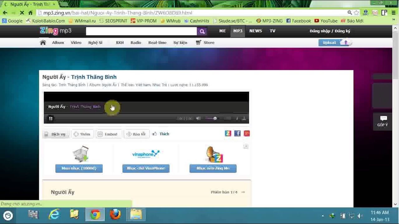Click the taskbar volume icon
The height and width of the screenshot is (224, 399).
[360, 216]
